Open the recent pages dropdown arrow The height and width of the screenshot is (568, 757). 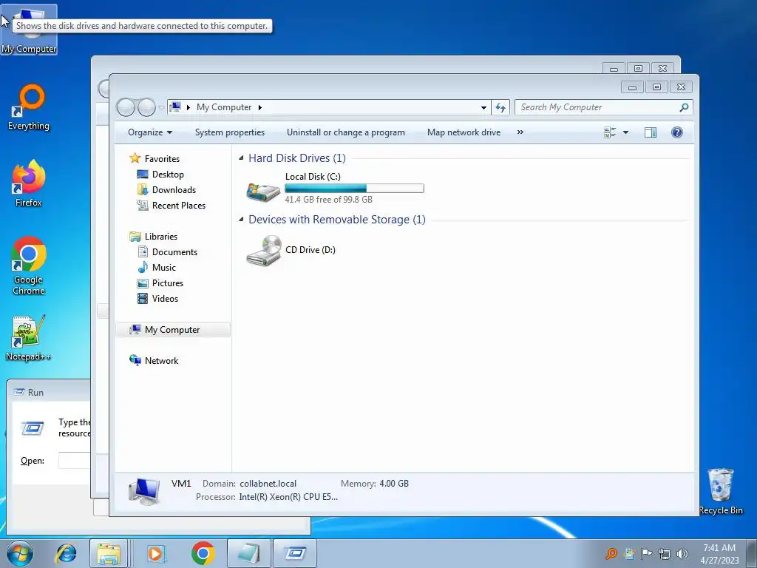161,107
